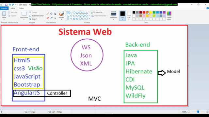Click the Redimensionar button
The width and height of the screenshot is (209, 117).
point(37,16)
